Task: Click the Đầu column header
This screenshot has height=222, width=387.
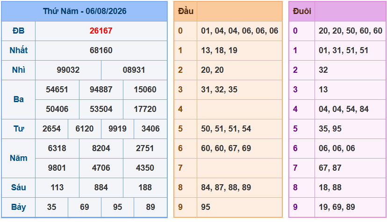Action: tap(186, 11)
